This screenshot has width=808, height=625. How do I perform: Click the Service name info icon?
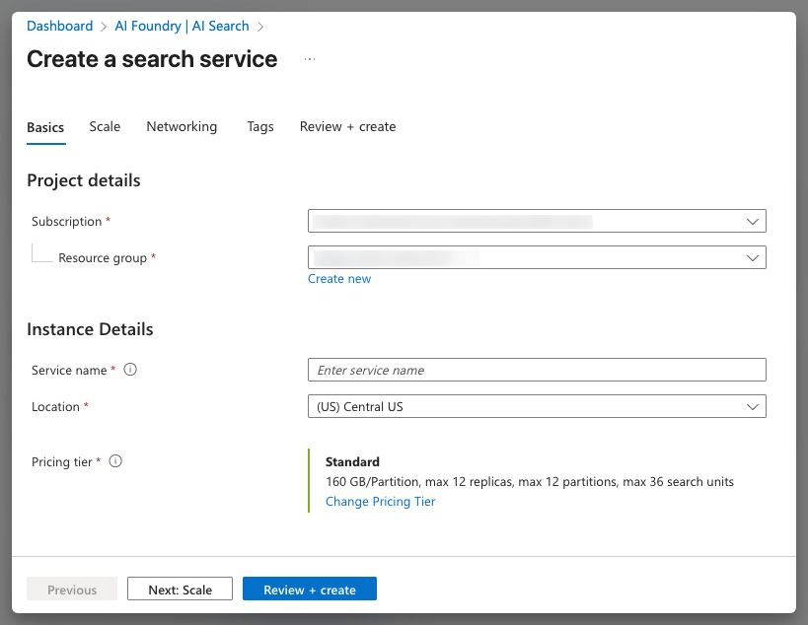[130, 371]
